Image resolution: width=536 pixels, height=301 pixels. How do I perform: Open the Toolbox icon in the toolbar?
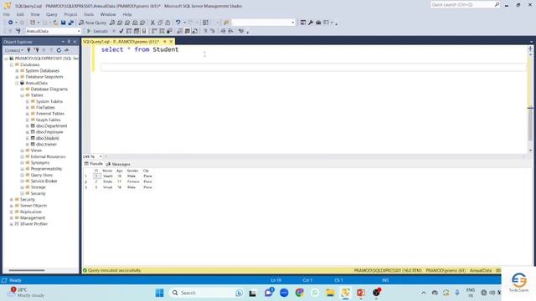click(318, 23)
